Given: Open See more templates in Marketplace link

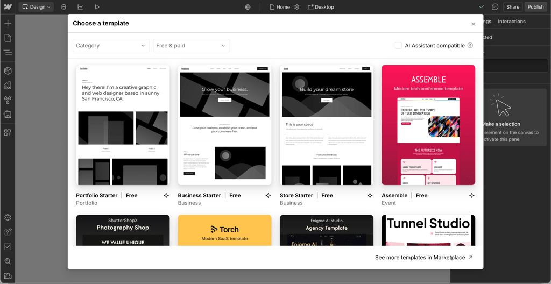Looking at the screenshot, I should click(x=424, y=257).
